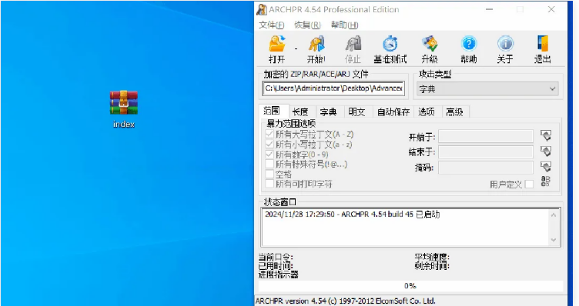Toggle 所有大写拉丁文(A - Z) checkbox
The height and width of the screenshot is (306, 579).
coord(269,135)
